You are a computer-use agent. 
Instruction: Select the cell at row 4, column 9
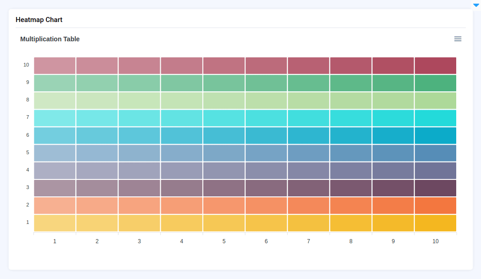(393, 170)
